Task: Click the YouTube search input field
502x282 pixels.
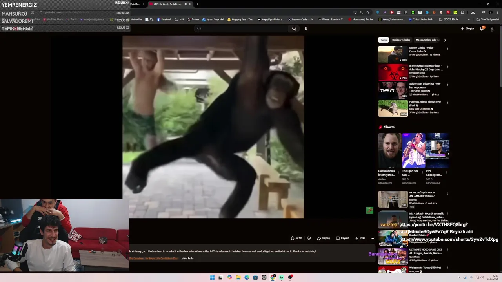Action: pyautogui.click(x=242, y=29)
